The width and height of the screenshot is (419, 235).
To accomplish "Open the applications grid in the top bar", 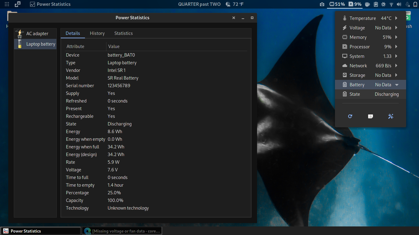I will (7, 4).
